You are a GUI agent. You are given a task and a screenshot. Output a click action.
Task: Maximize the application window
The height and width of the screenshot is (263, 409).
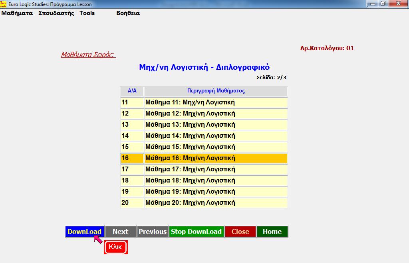(x=383, y=4)
